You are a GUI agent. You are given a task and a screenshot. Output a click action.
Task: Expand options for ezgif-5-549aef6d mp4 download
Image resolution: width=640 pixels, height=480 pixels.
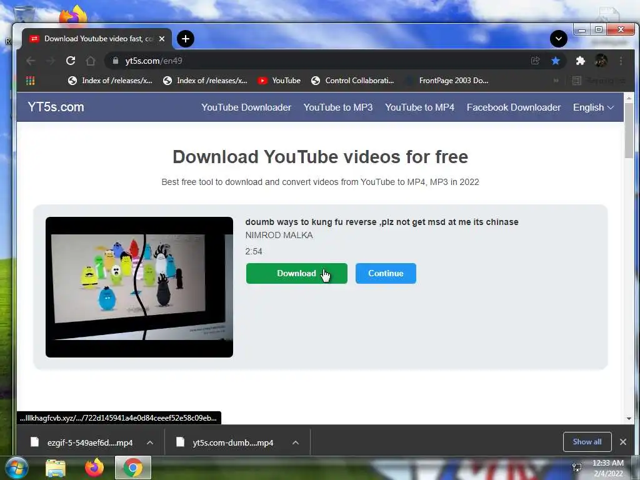coord(150,442)
